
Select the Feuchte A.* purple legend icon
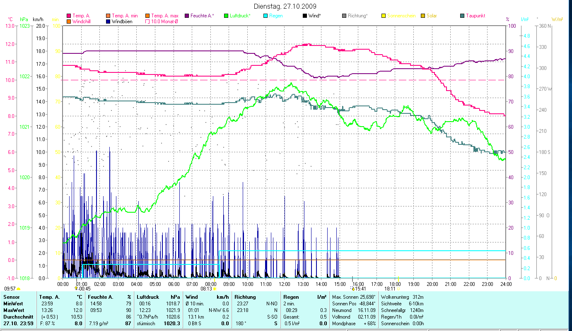(x=186, y=16)
